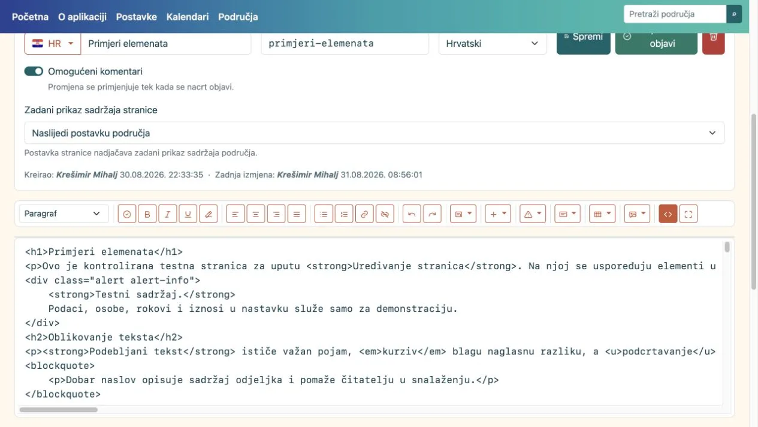Insert a hyperlink with link icon

coord(364,214)
